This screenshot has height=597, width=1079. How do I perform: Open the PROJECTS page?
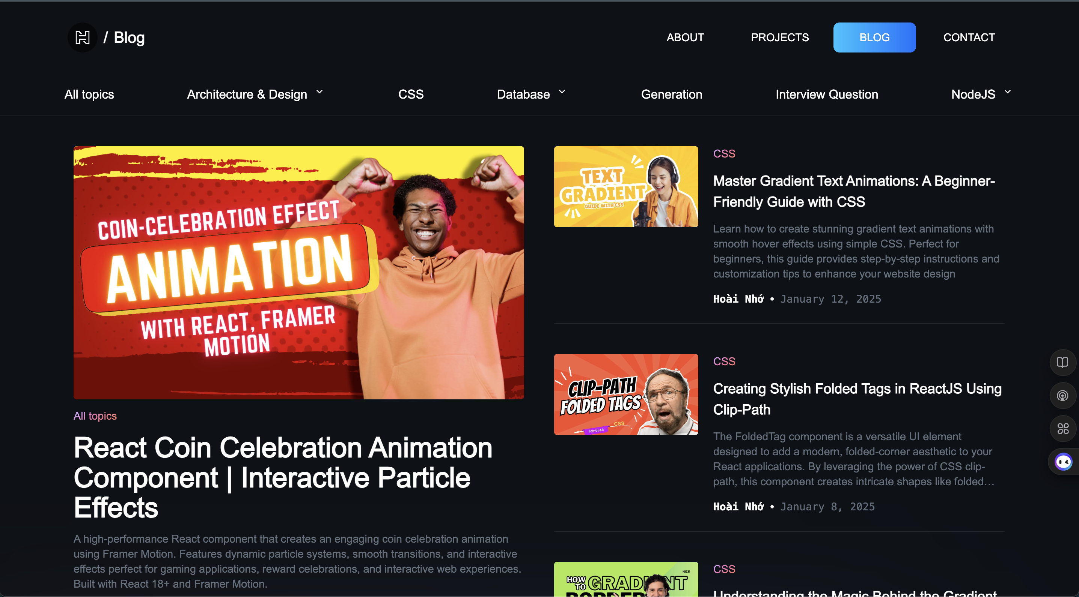[779, 37]
